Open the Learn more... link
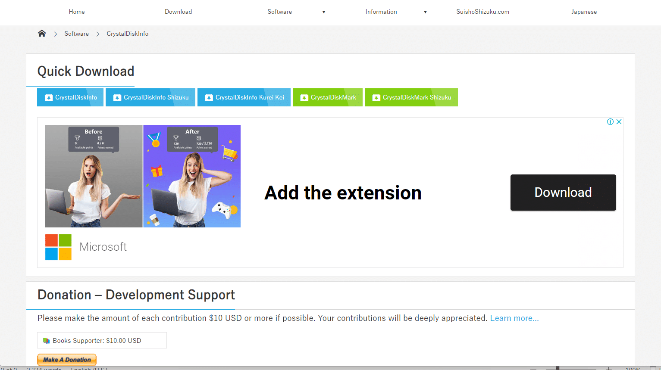This screenshot has width=661, height=370. (514, 318)
